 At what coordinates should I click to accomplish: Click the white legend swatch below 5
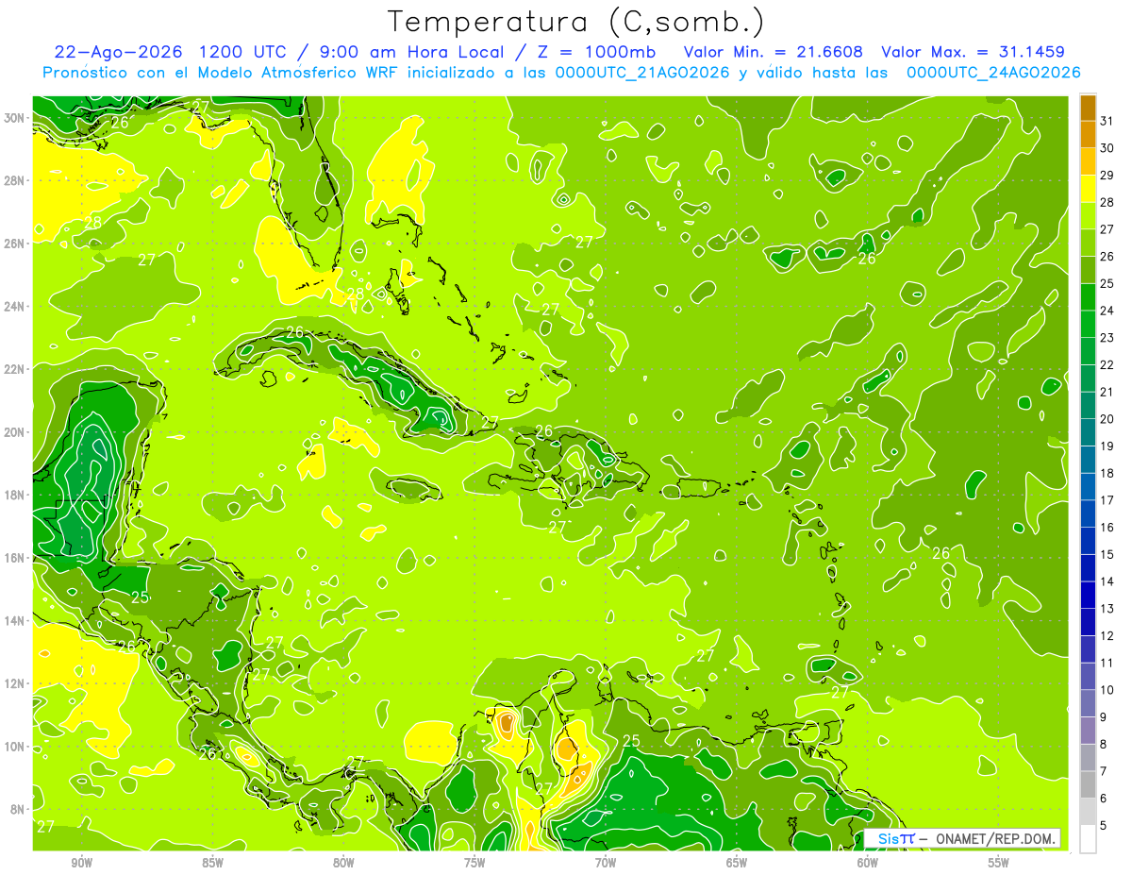click(x=1089, y=839)
